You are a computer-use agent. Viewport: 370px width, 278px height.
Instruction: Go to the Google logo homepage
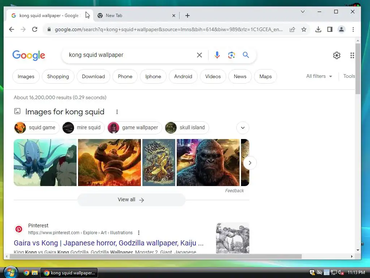pyautogui.click(x=29, y=55)
